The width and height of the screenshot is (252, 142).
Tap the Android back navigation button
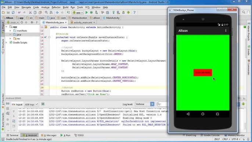click(188, 114)
